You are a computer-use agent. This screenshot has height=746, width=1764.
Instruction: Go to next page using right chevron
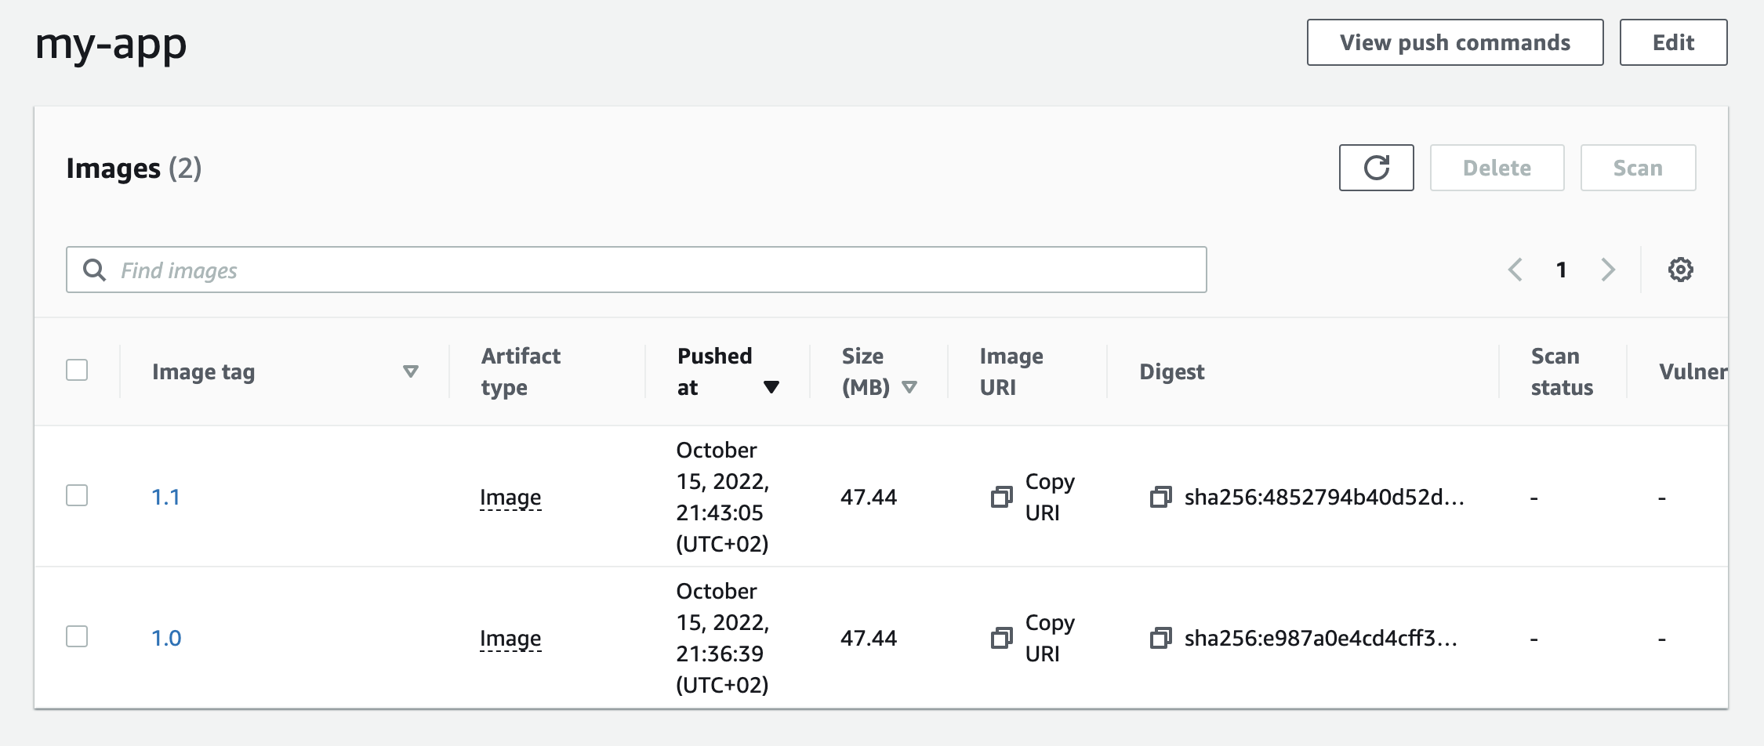(x=1608, y=270)
